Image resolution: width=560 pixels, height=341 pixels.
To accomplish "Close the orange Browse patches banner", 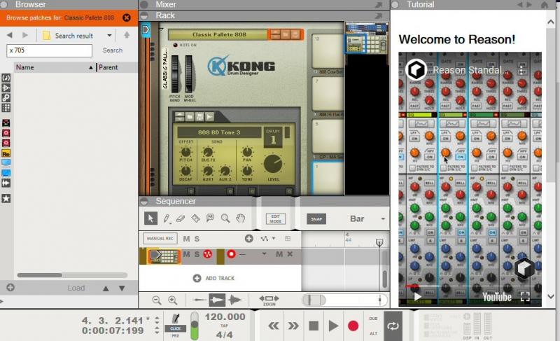I will coord(127,18).
